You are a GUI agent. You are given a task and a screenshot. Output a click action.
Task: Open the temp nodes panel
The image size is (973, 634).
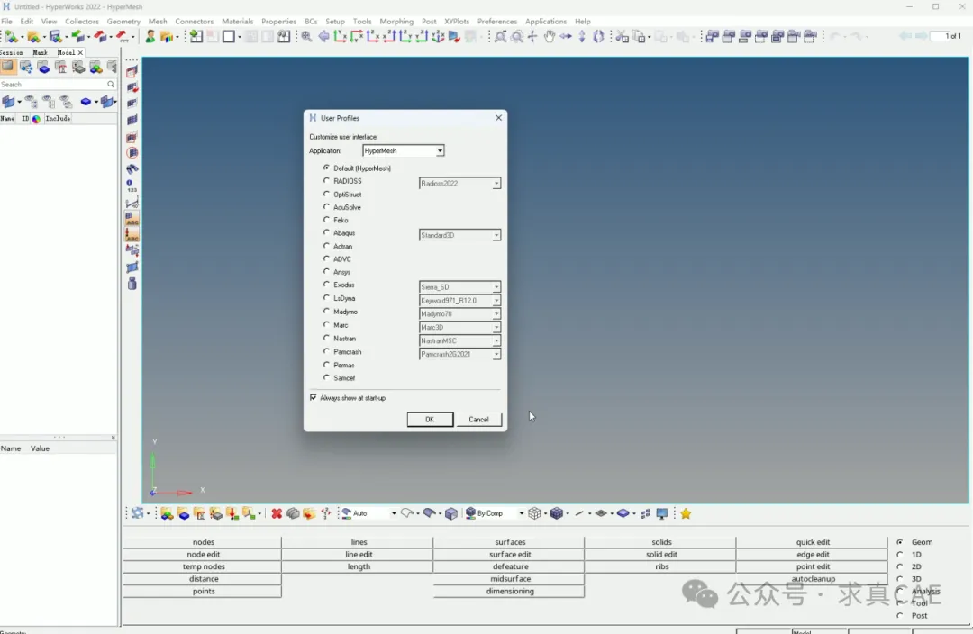204,566
